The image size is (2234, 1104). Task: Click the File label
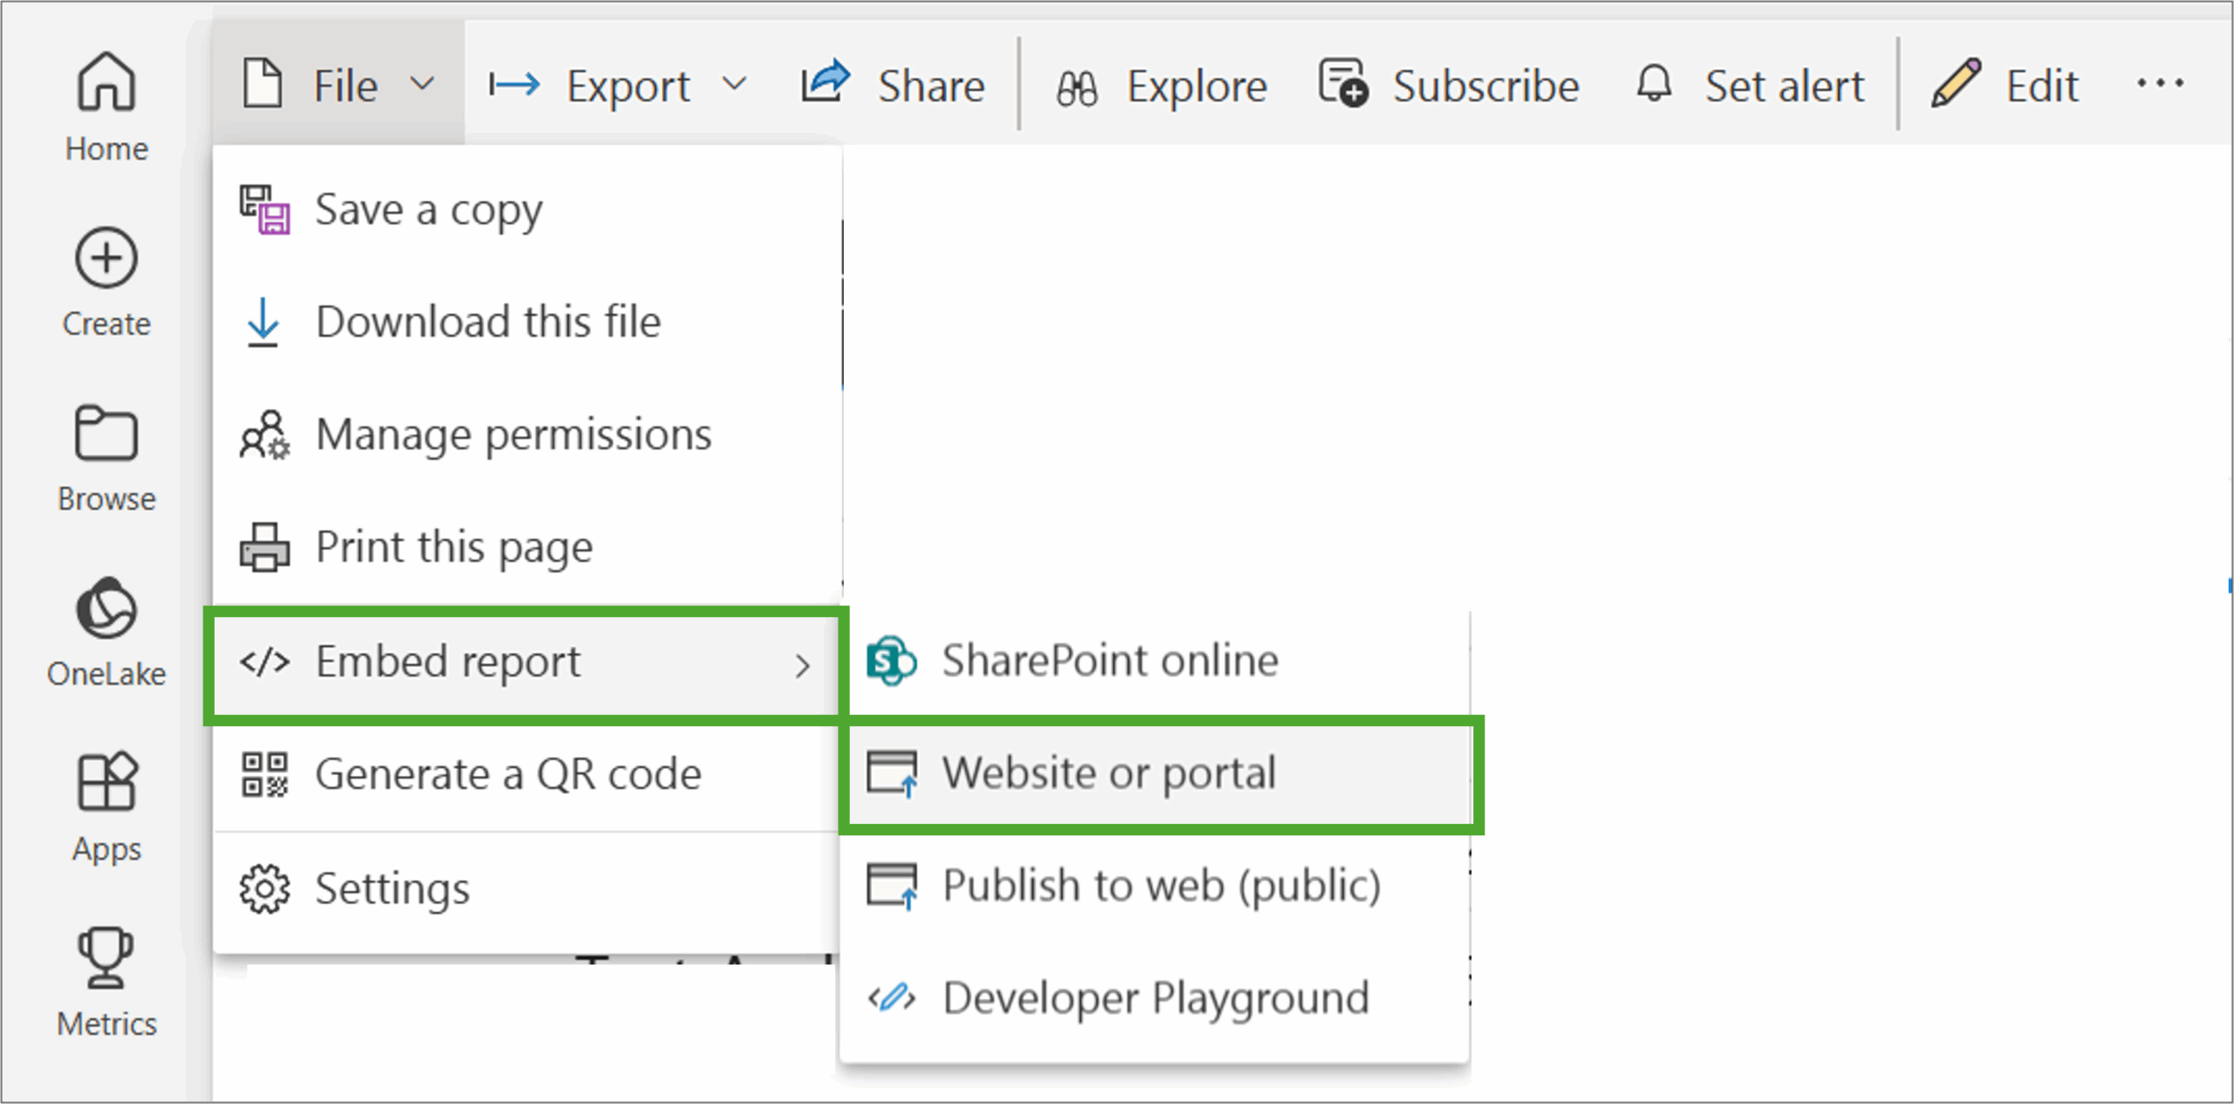pos(346,86)
